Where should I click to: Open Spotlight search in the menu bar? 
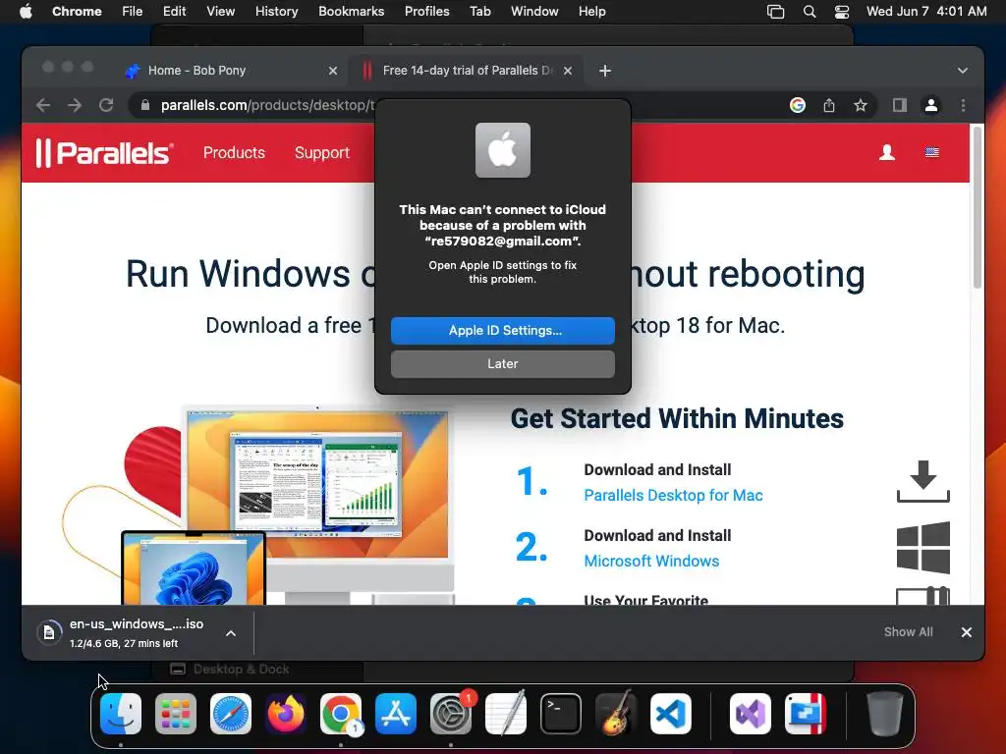tap(810, 12)
